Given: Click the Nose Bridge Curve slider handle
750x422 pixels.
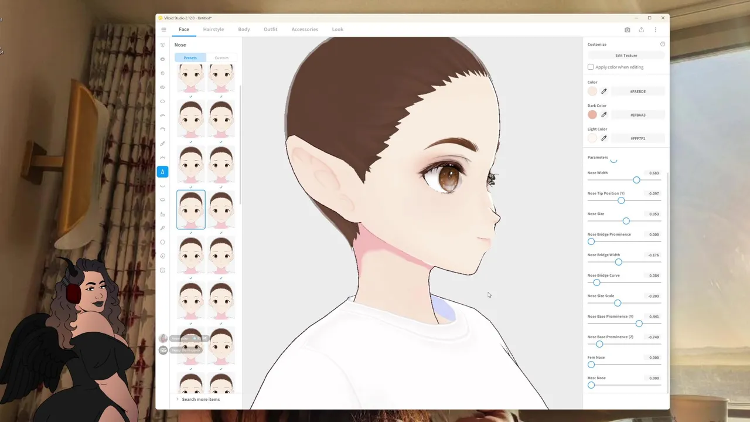Looking at the screenshot, I should point(597,283).
